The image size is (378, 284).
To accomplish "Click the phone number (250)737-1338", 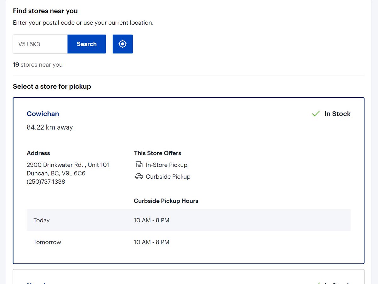I will (46, 182).
